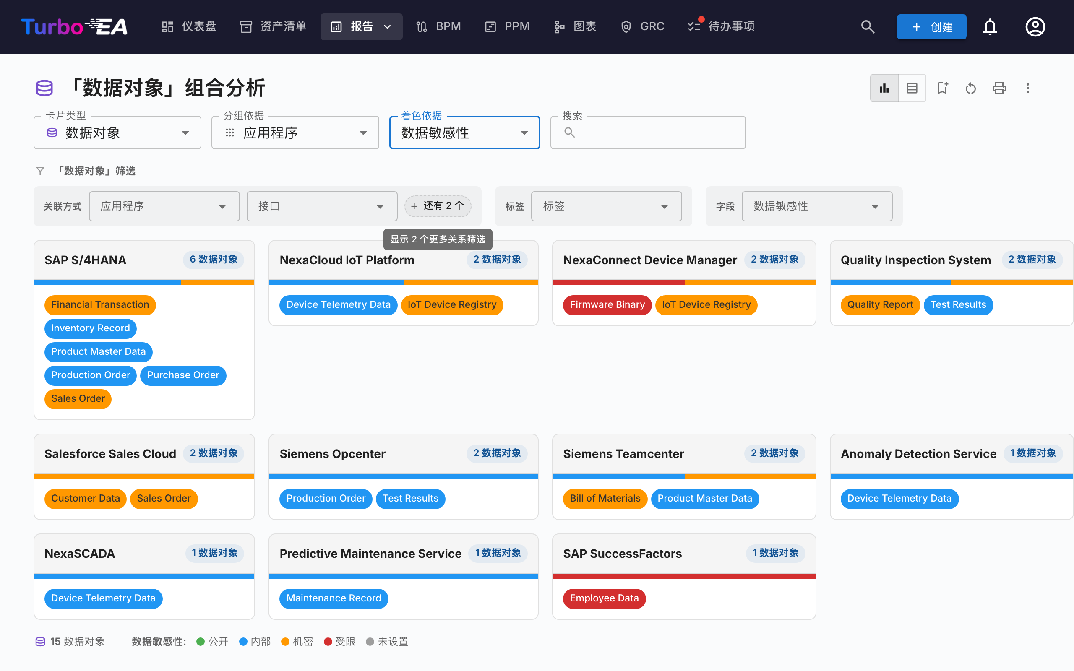Open 数据敏感性 field filter dropdown
Image resolution: width=1074 pixels, height=671 pixels.
click(x=817, y=206)
